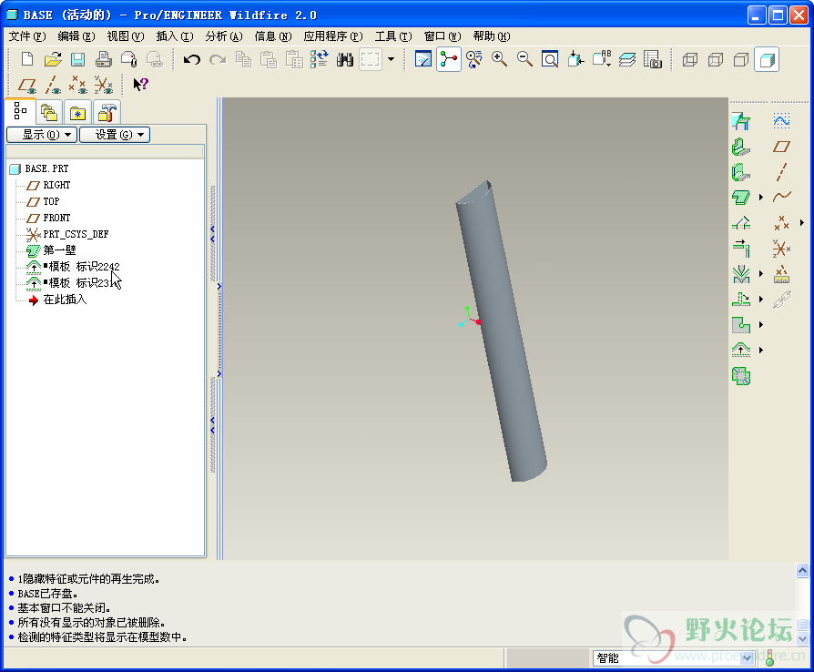Switch to the folder browser tab
This screenshot has height=672, width=814.
tap(49, 112)
